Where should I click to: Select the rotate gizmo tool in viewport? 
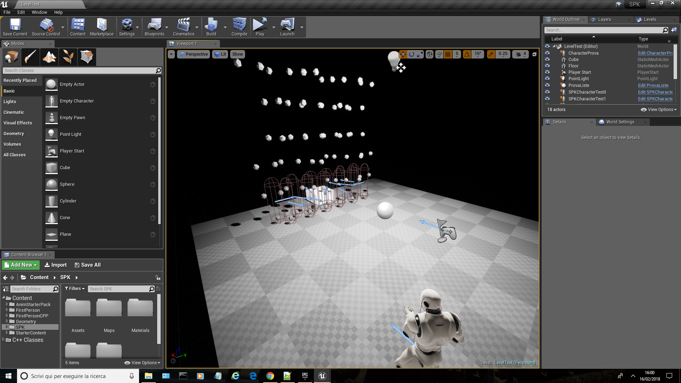(x=411, y=54)
